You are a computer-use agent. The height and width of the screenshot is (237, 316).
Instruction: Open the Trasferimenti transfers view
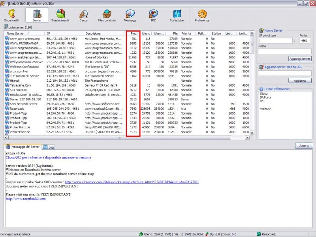pyautogui.click(x=60, y=15)
